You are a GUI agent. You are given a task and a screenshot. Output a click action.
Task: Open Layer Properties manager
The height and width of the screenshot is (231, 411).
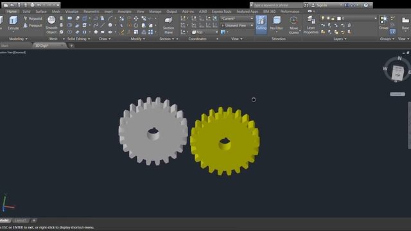[x=311, y=25]
